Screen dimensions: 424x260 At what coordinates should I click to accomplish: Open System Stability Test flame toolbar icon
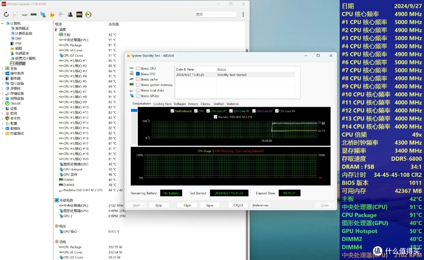(52, 15)
